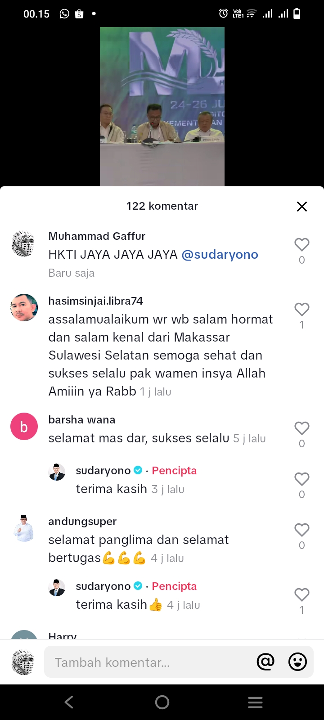This screenshot has height=720, width=324.
Task: Open Android recent apps menu button
Action: tap(255, 702)
